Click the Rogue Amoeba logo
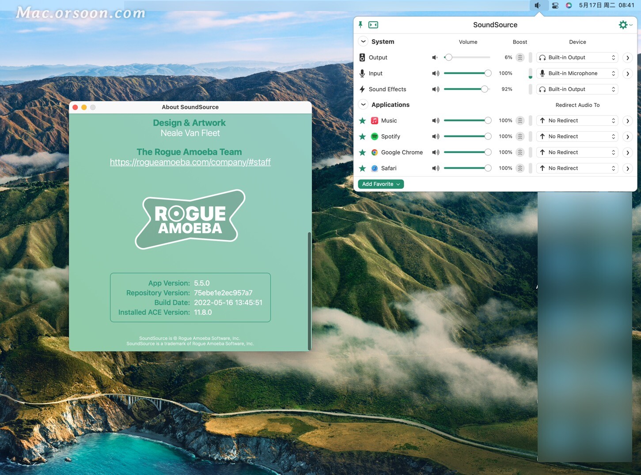Screen dimensions: 641x475 pos(190,219)
